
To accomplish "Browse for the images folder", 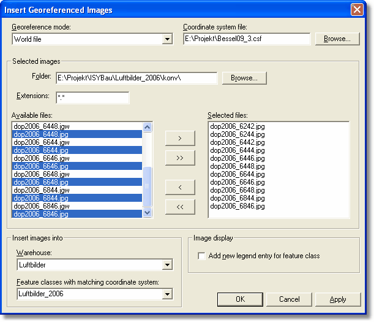I will (244, 78).
